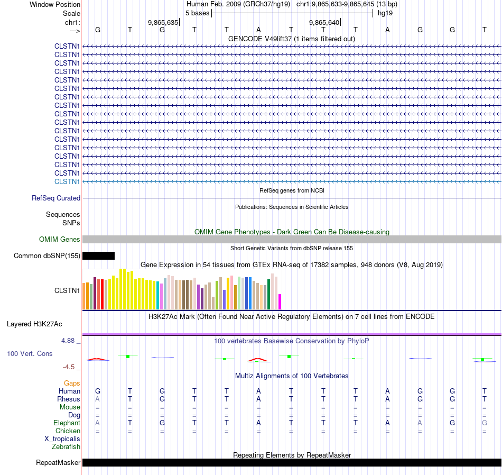Open the 'H3K27Ac Mark' ENCODE track title
The width and height of the screenshot is (502, 475).
coord(292,317)
